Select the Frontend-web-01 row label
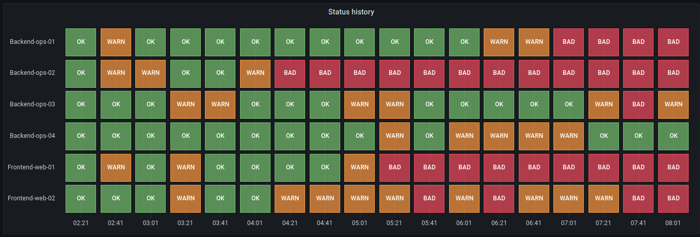Image resolution: width=700 pixels, height=237 pixels. pyautogui.click(x=31, y=167)
